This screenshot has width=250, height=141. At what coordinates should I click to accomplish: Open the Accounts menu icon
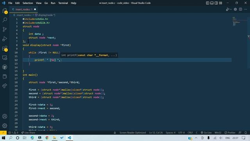pyautogui.click(x=5, y=116)
